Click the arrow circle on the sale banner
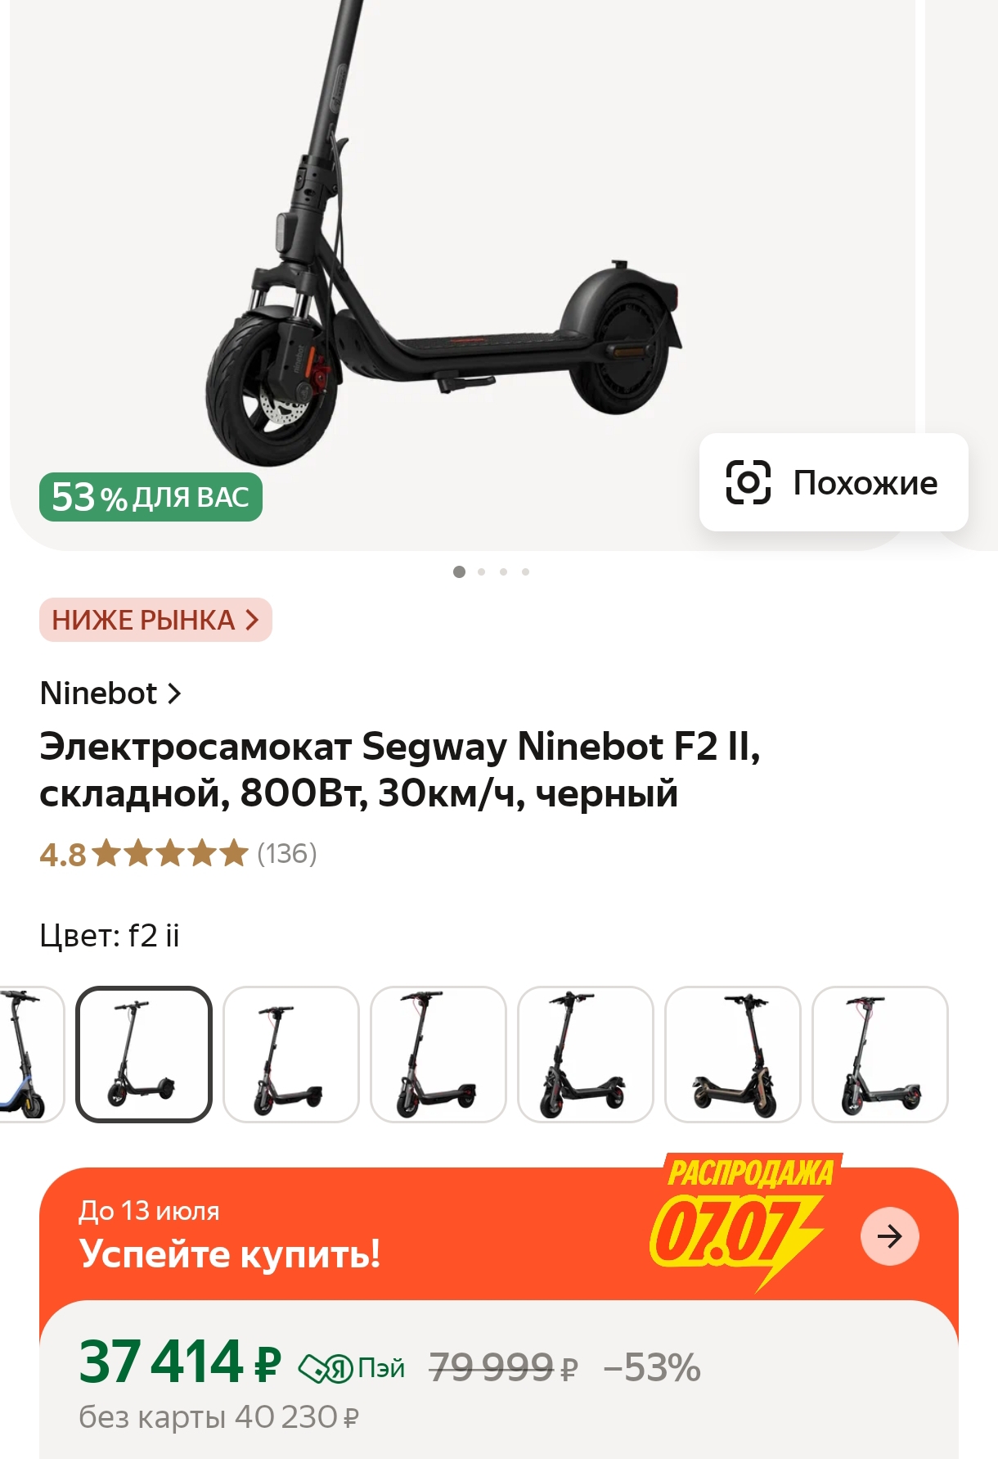 [890, 1236]
